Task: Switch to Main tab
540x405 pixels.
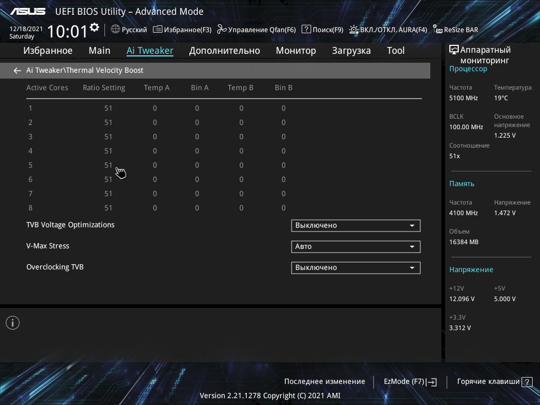Action: point(100,51)
